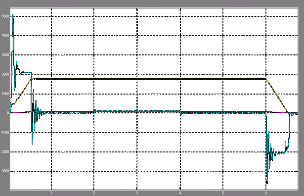
Task: Click the positive 1000 y-axis label
Action: (x=5, y=94)
